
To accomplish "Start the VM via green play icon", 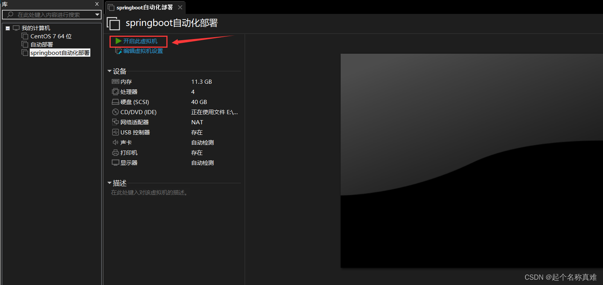I will coord(118,41).
